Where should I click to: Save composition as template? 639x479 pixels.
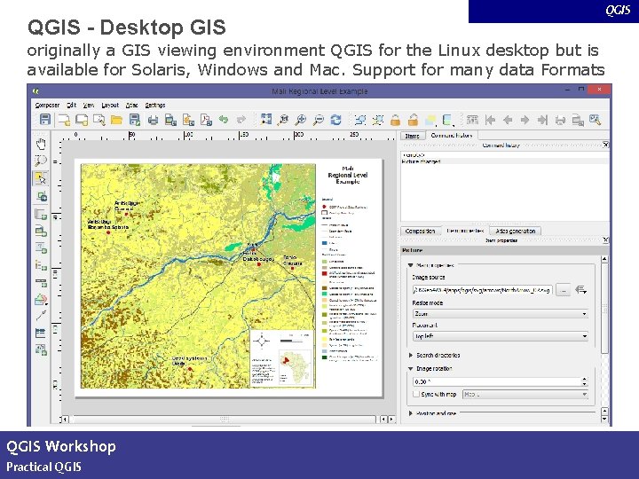click(x=135, y=120)
